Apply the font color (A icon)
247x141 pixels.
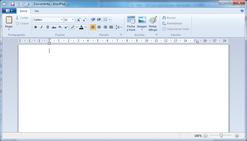(x=81, y=27)
